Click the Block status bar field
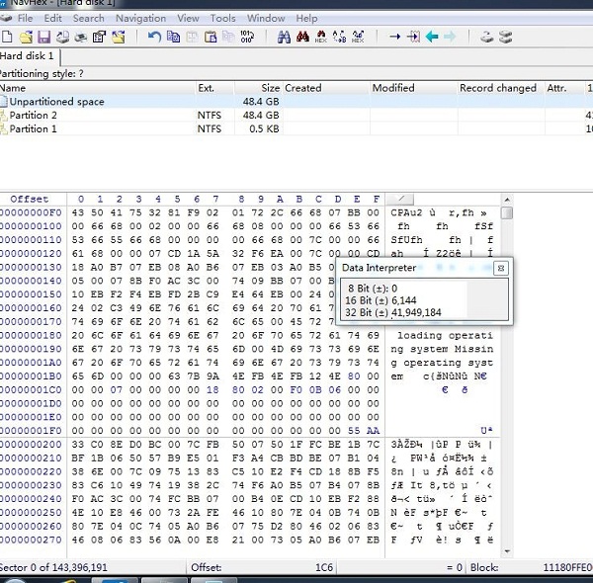Image resolution: width=593 pixels, height=583 pixels. [531, 567]
